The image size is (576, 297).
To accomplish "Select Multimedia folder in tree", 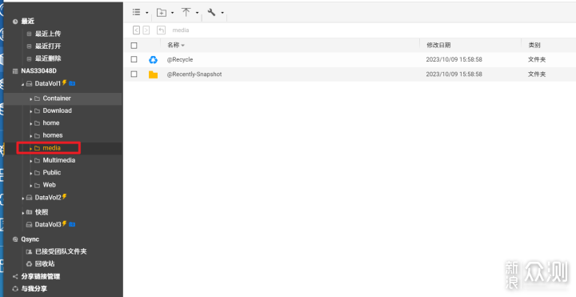I will tap(58, 160).
